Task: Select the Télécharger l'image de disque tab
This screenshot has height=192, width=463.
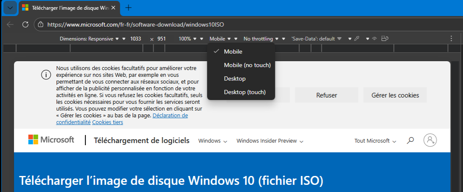Action: point(69,8)
